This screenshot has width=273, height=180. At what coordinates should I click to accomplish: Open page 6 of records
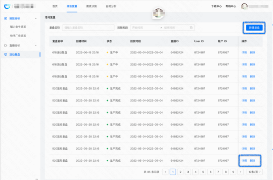(210, 172)
